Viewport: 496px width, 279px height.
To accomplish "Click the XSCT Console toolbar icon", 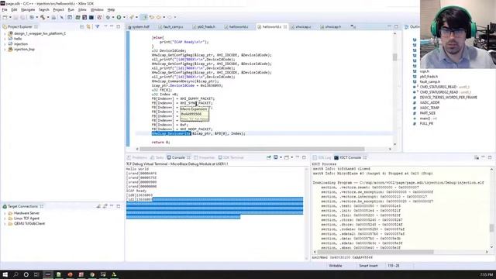I will pos(477,157).
